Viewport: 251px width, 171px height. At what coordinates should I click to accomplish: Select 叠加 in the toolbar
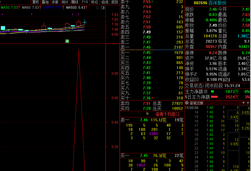tap(45, 2)
